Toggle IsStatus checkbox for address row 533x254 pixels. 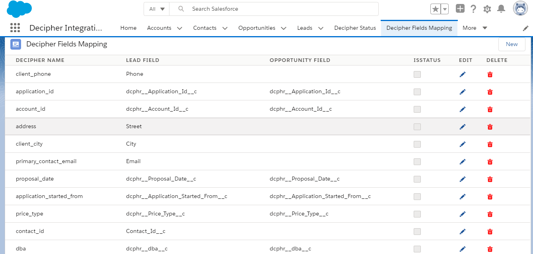pos(417,127)
